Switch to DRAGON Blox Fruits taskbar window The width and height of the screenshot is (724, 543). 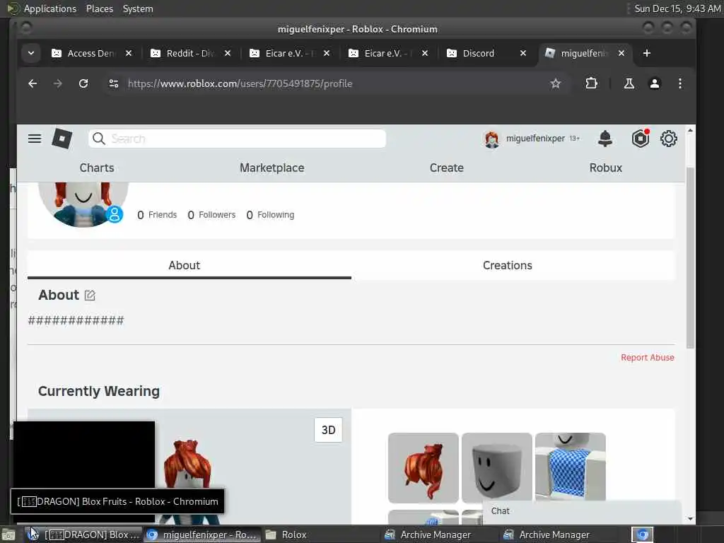pos(84,535)
